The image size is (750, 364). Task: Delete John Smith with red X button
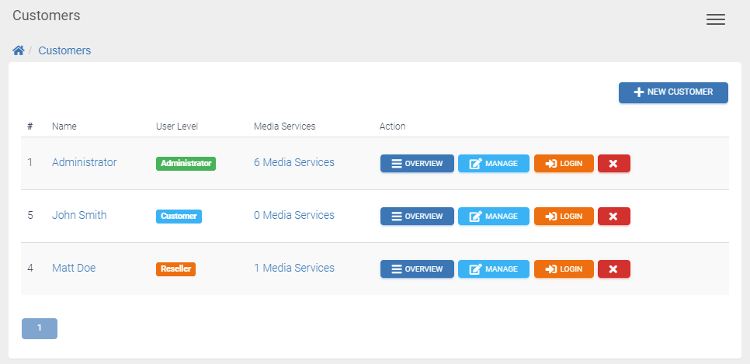613,217
